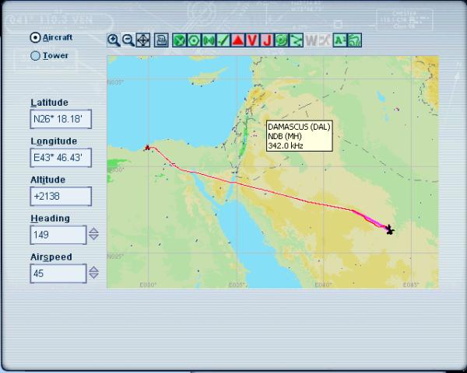Toggle Jet airways J icon
This screenshot has height=373, width=467.
267,40
